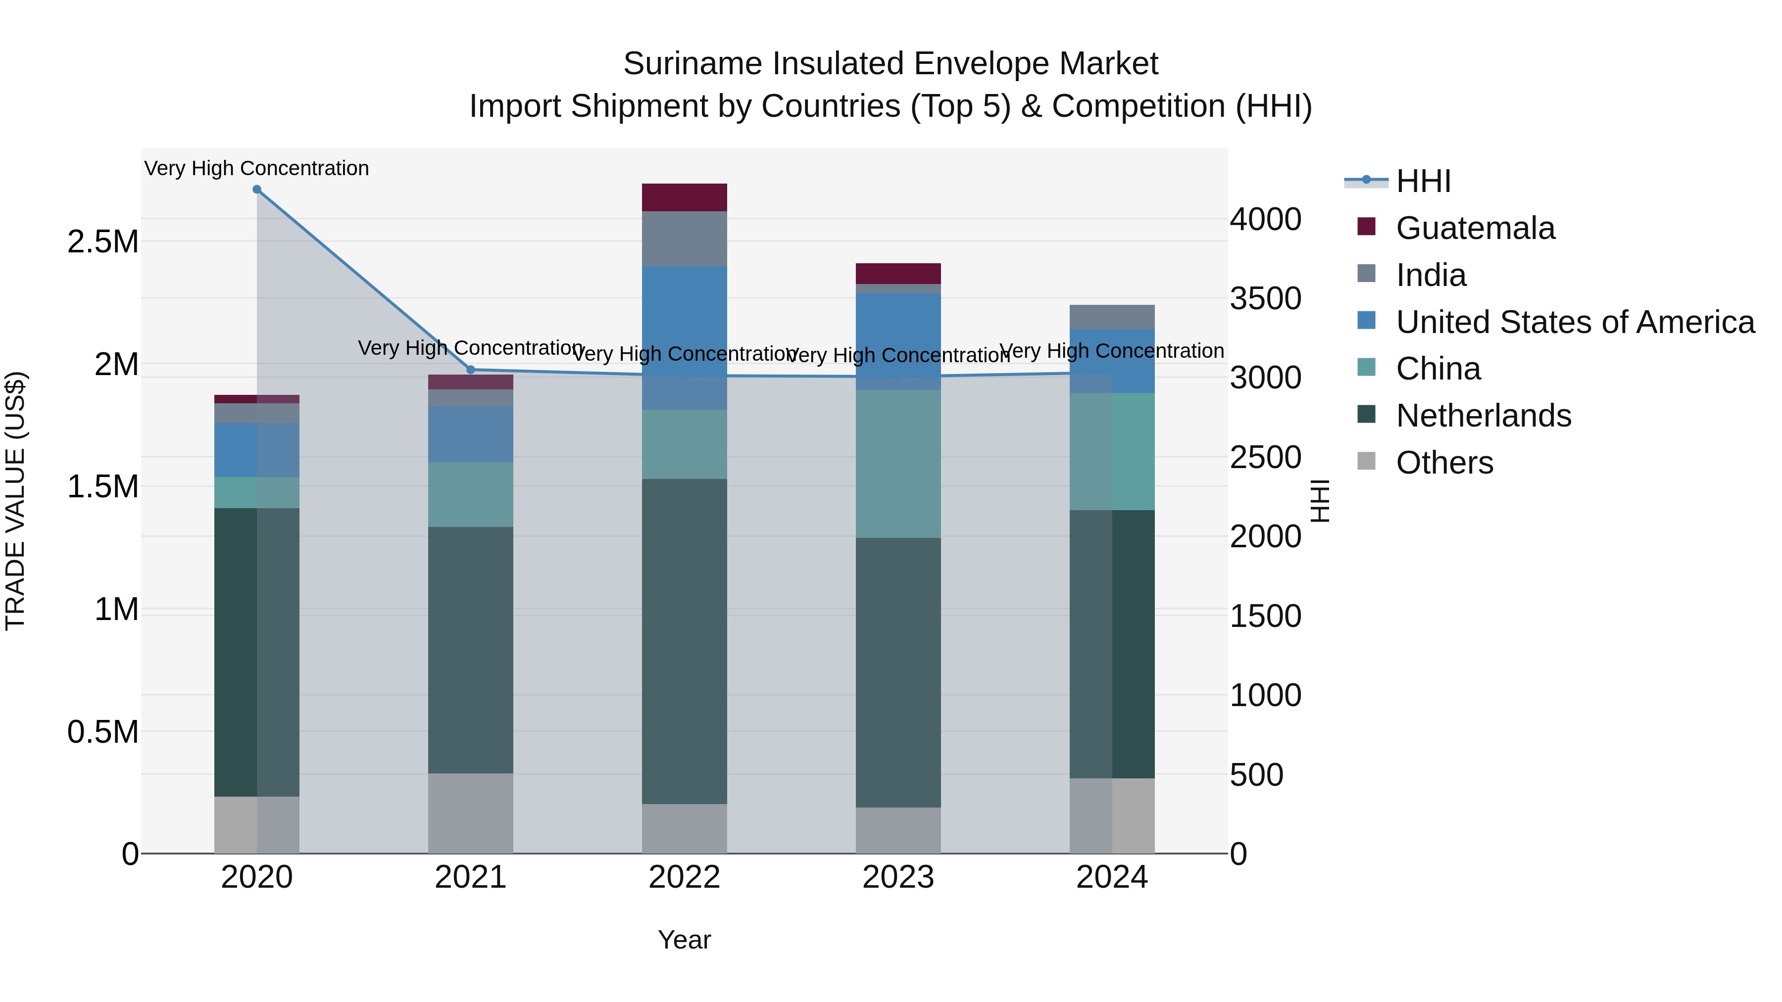
Task: Select the Others bar segment for 2021
Action: tap(470, 813)
